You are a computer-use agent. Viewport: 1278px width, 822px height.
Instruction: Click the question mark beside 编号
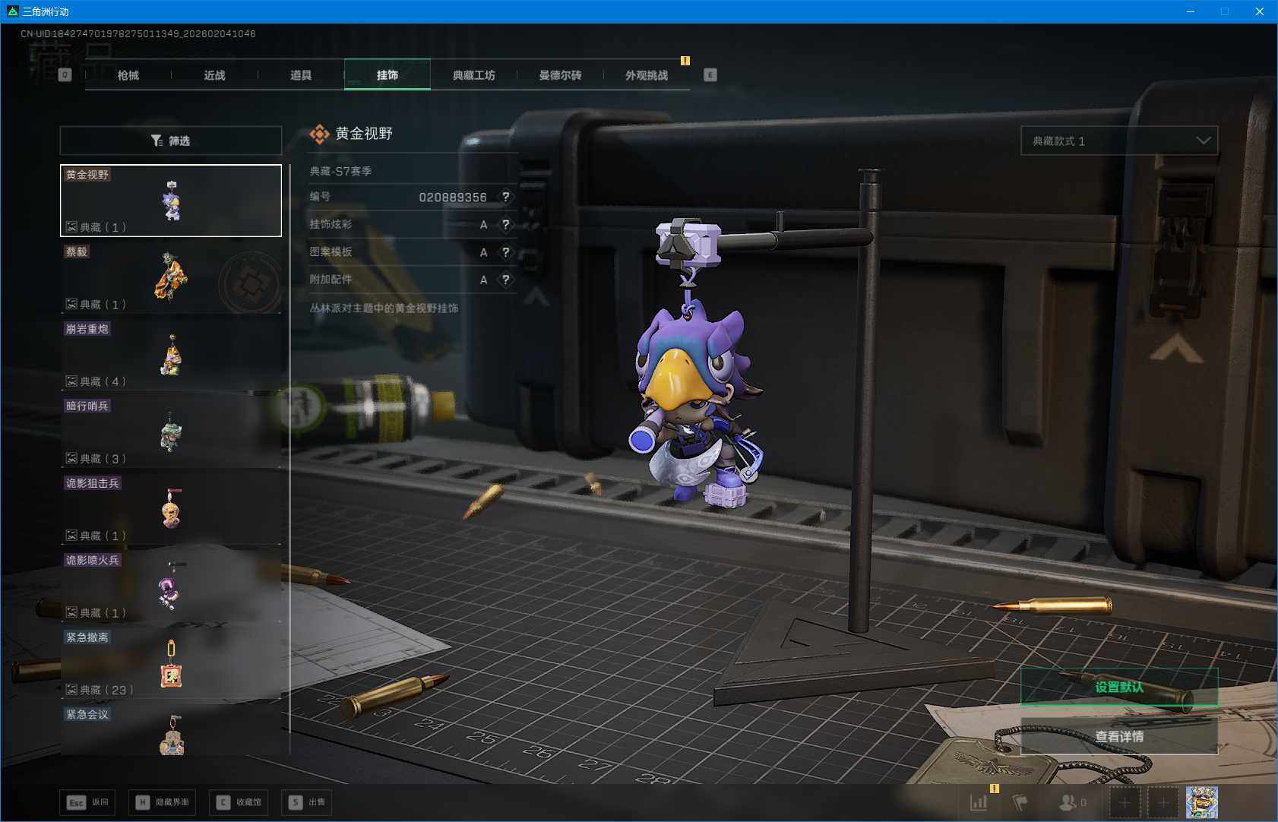tap(506, 197)
